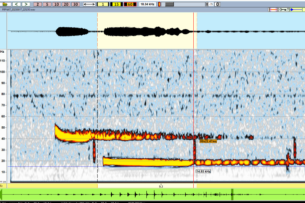Choose zoom preset 30

pyautogui.click(x=75, y=4)
